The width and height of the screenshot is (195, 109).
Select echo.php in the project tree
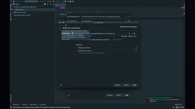(20, 10)
